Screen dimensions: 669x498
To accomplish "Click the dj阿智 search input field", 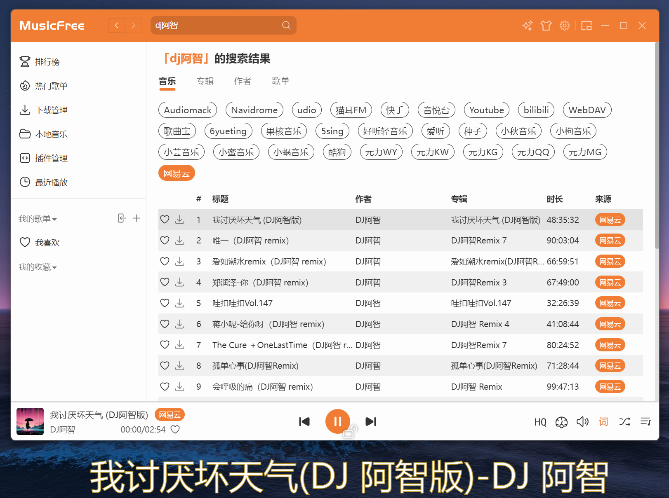I will pyautogui.click(x=214, y=25).
